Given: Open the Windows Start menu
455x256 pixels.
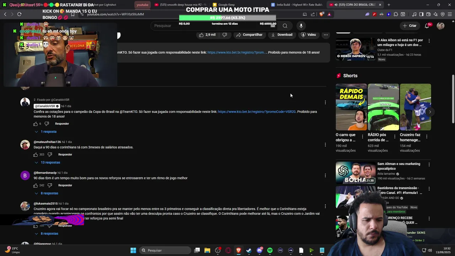Looking at the screenshot, I should click(x=133, y=250).
